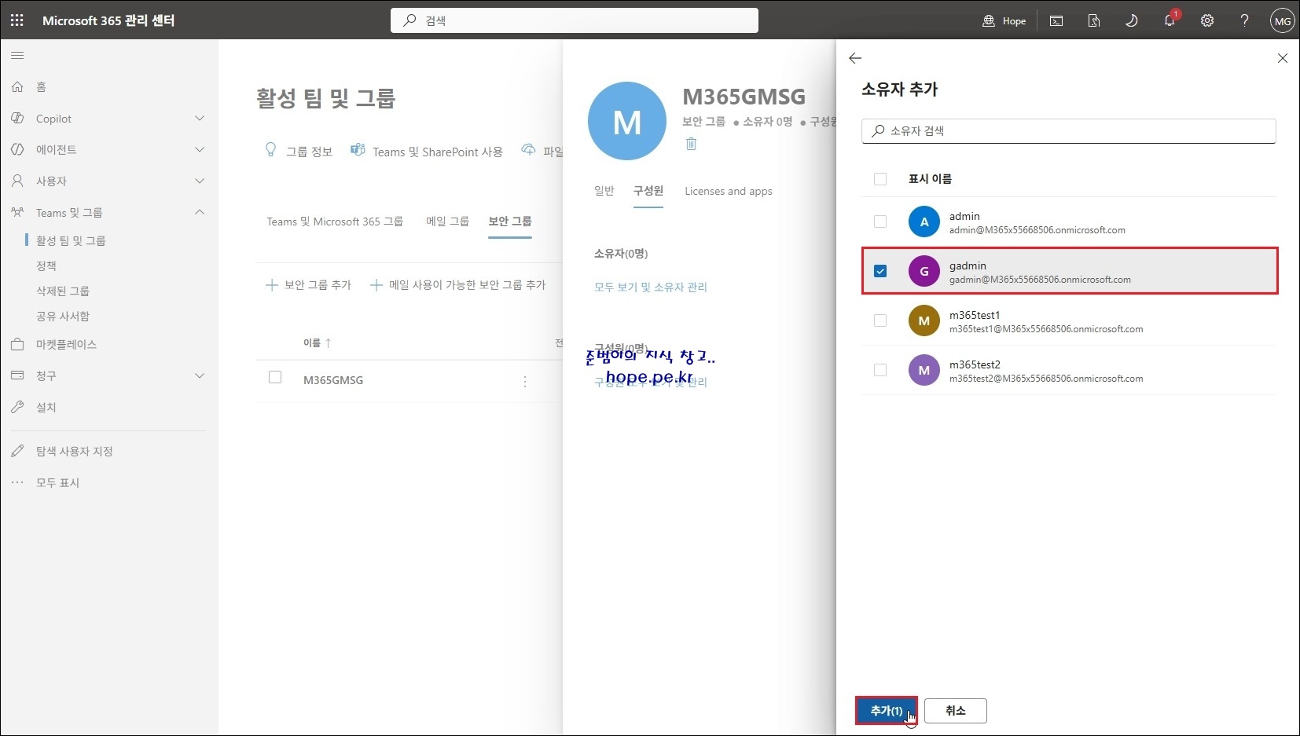
Task: Click 메일 사용이 가능한 보안 그룹 추가
Action: [458, 285]
